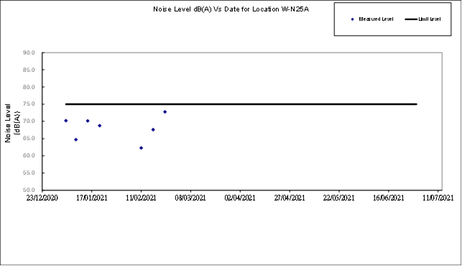Click the 50.0 y-axis label
Viewport: 462px width, 266px height.
pos(29,190)
